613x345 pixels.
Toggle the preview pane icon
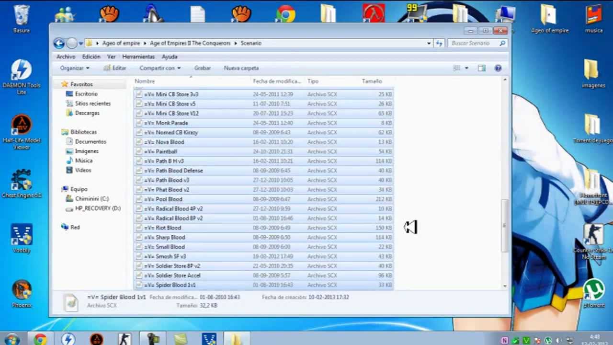tap(481, 68)
